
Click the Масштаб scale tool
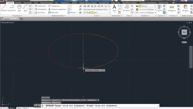point(53,12)
